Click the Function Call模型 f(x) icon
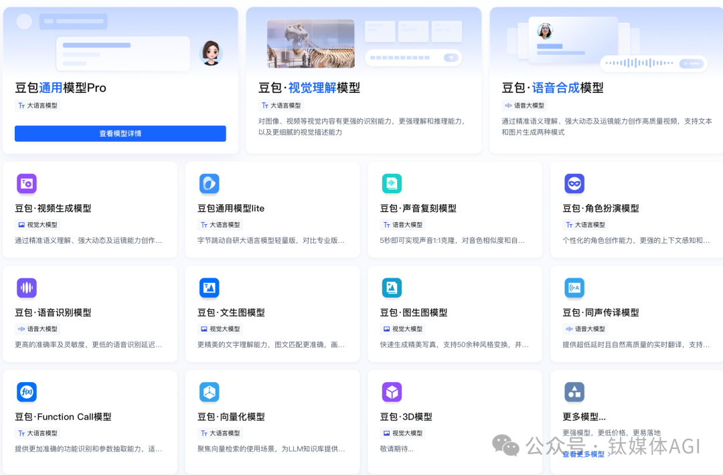723x475 pixels. [x=27, y=392]
